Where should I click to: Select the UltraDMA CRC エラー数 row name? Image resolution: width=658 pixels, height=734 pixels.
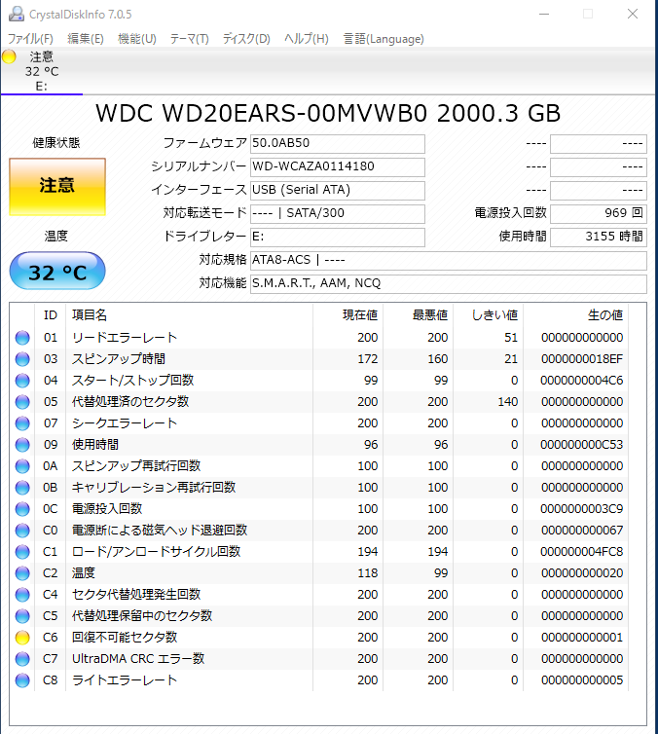[x=138, y=659]
